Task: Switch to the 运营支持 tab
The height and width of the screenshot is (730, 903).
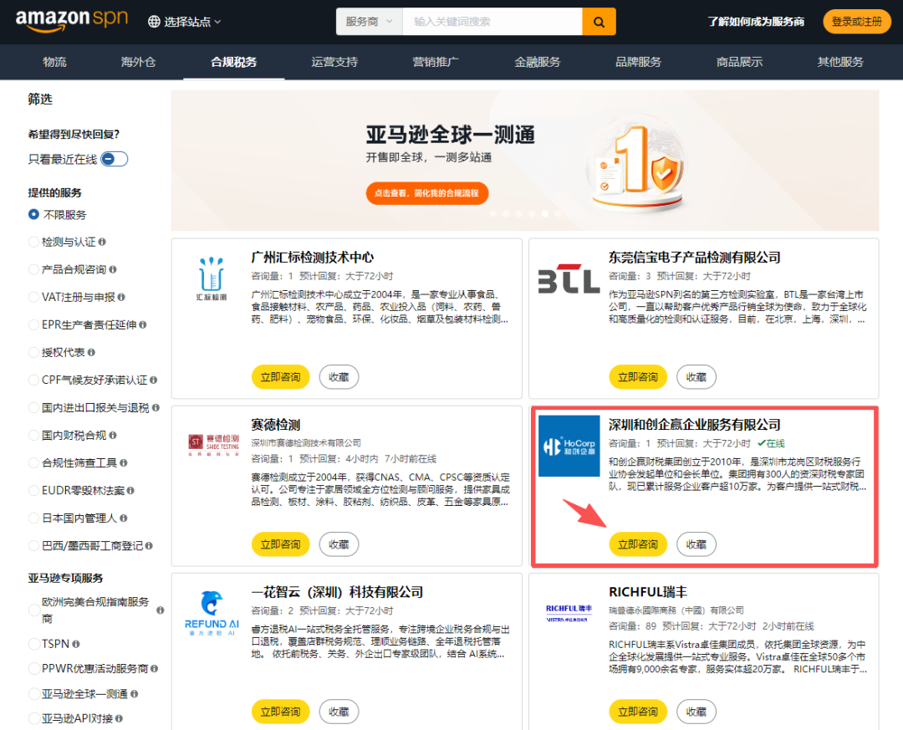Action: click(334, 62)
